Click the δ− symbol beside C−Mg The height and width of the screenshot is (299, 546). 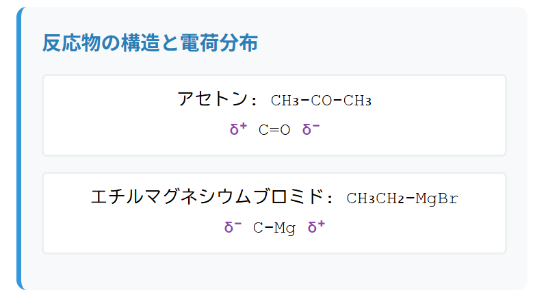[233, 227]
